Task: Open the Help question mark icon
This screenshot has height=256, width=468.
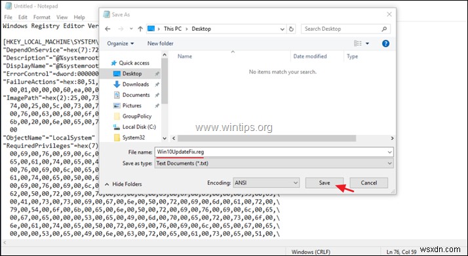Action: point(385,43)
